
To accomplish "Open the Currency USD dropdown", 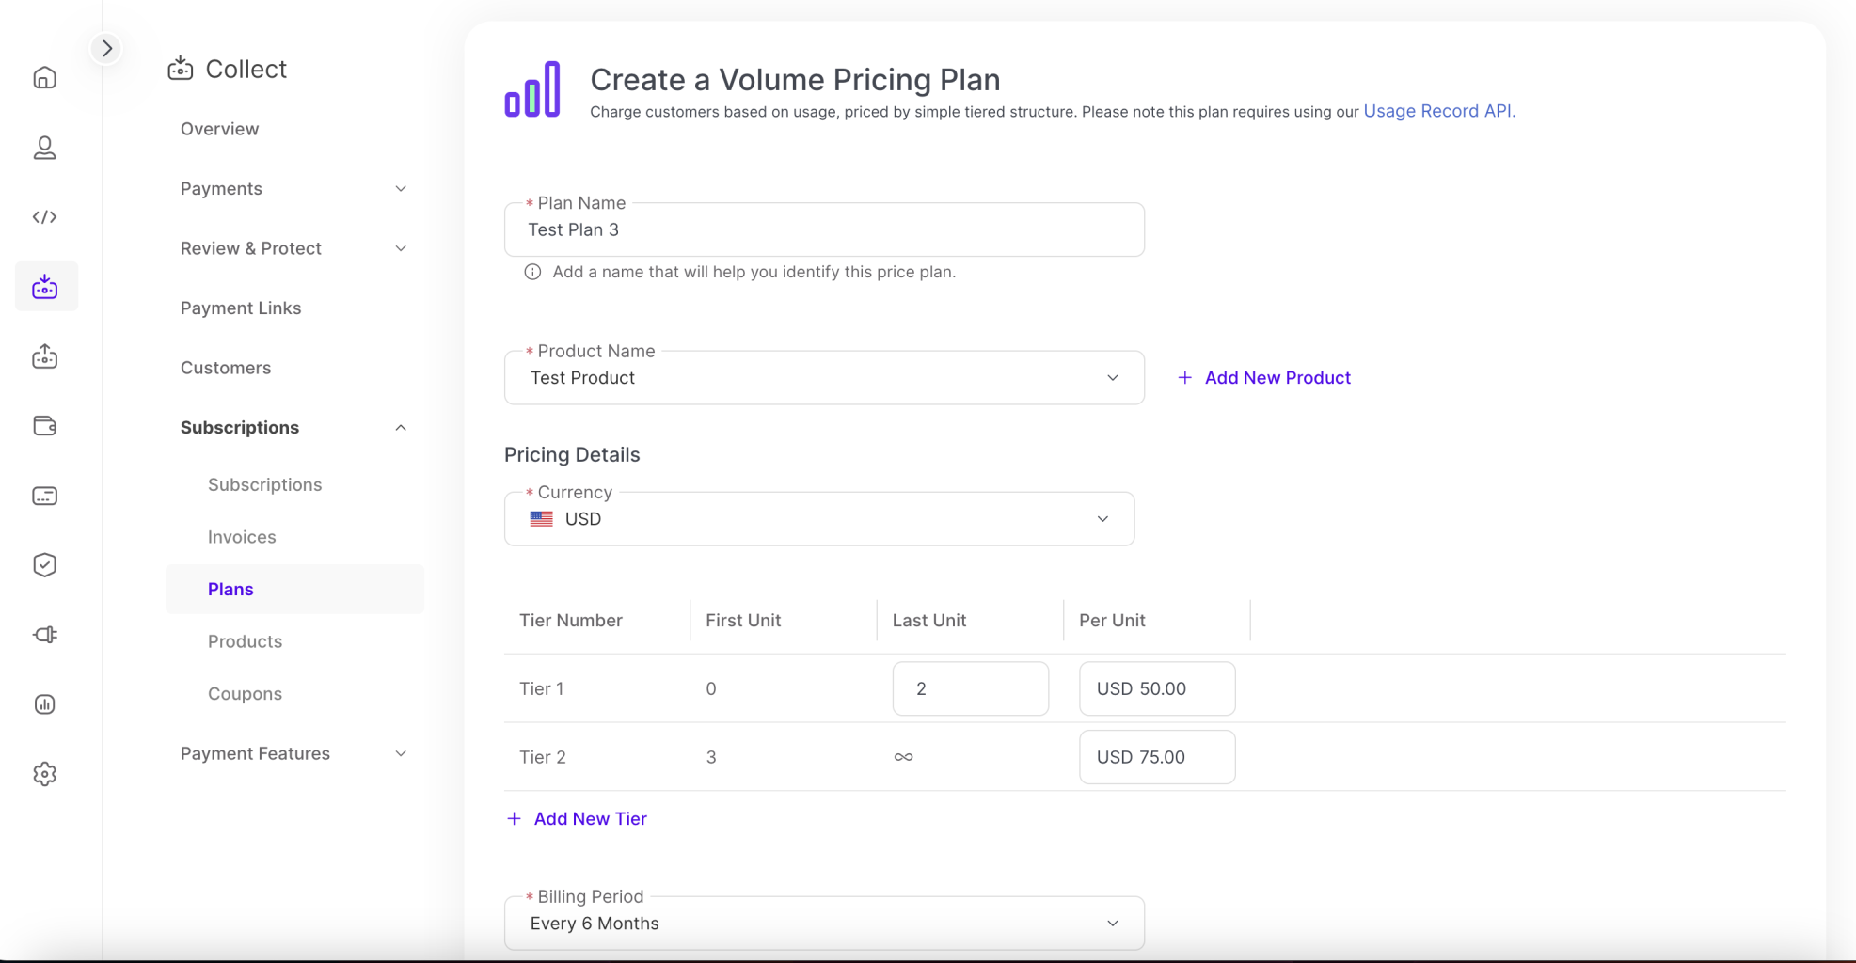I will click(818, 519).
